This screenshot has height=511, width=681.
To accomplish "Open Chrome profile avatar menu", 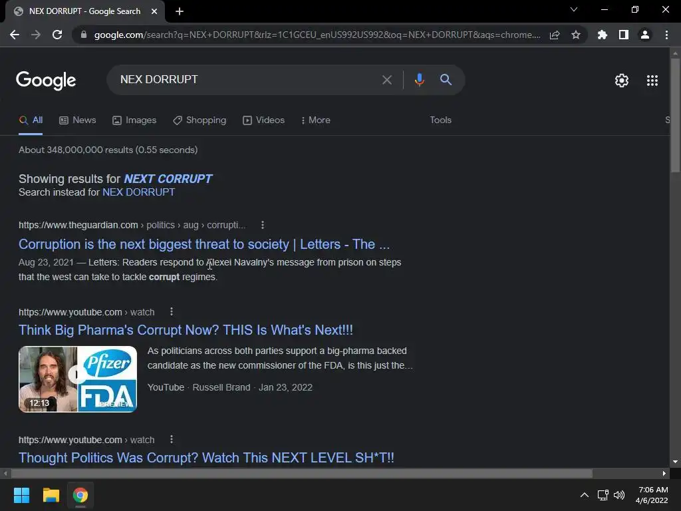I will pyautogui.click(x=645, y=35).
